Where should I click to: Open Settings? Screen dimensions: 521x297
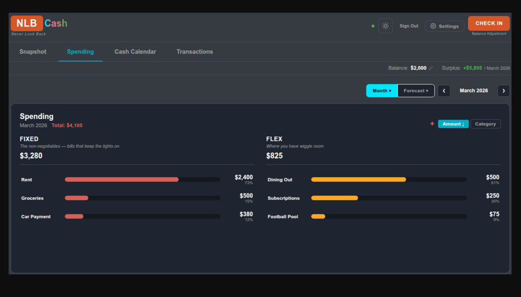pyautogui.click(x=445, y=26)
